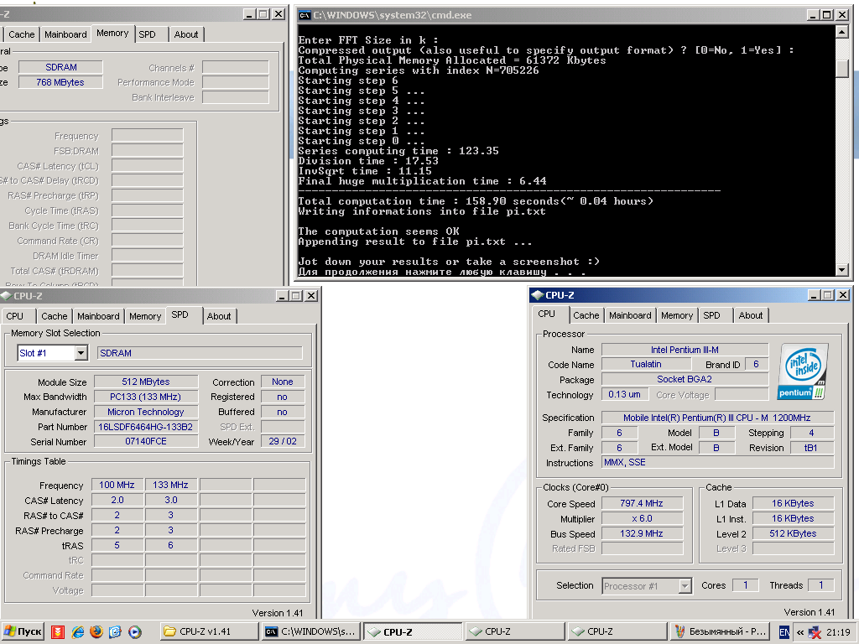Open About tab in CPU window
Screen dimensions: 859x644
[x=750, y=315]
